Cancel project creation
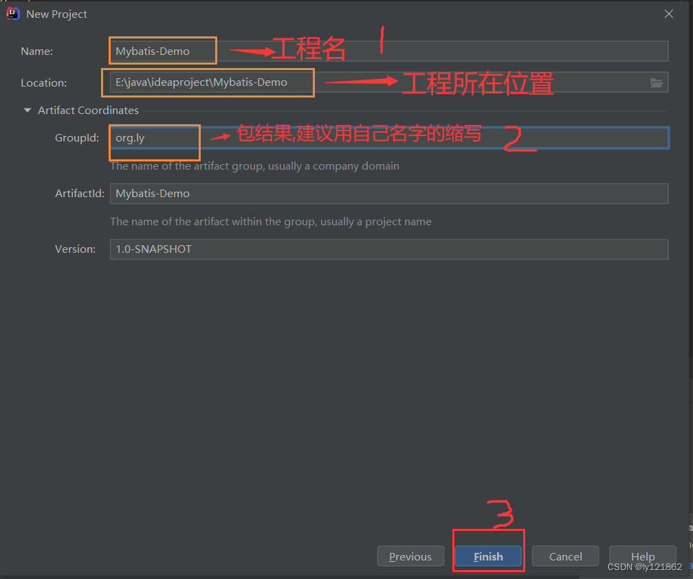The image size is (693, 579). [565, 556]
